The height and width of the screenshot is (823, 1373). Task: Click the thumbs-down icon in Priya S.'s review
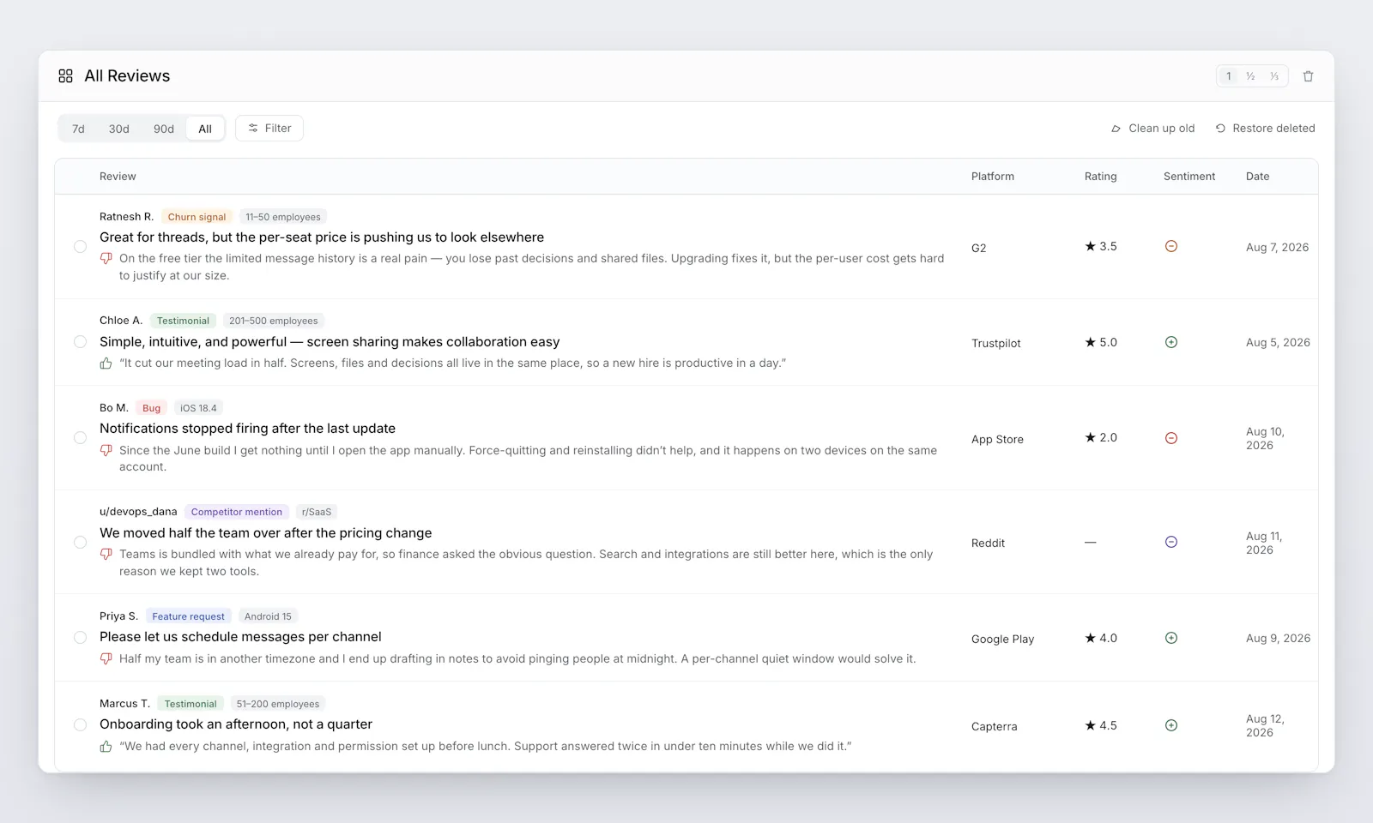tap(106, 658)
